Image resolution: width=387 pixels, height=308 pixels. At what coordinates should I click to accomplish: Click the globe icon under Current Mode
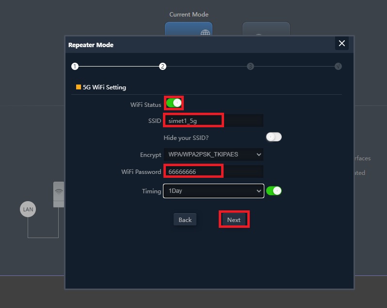point(205,32)
